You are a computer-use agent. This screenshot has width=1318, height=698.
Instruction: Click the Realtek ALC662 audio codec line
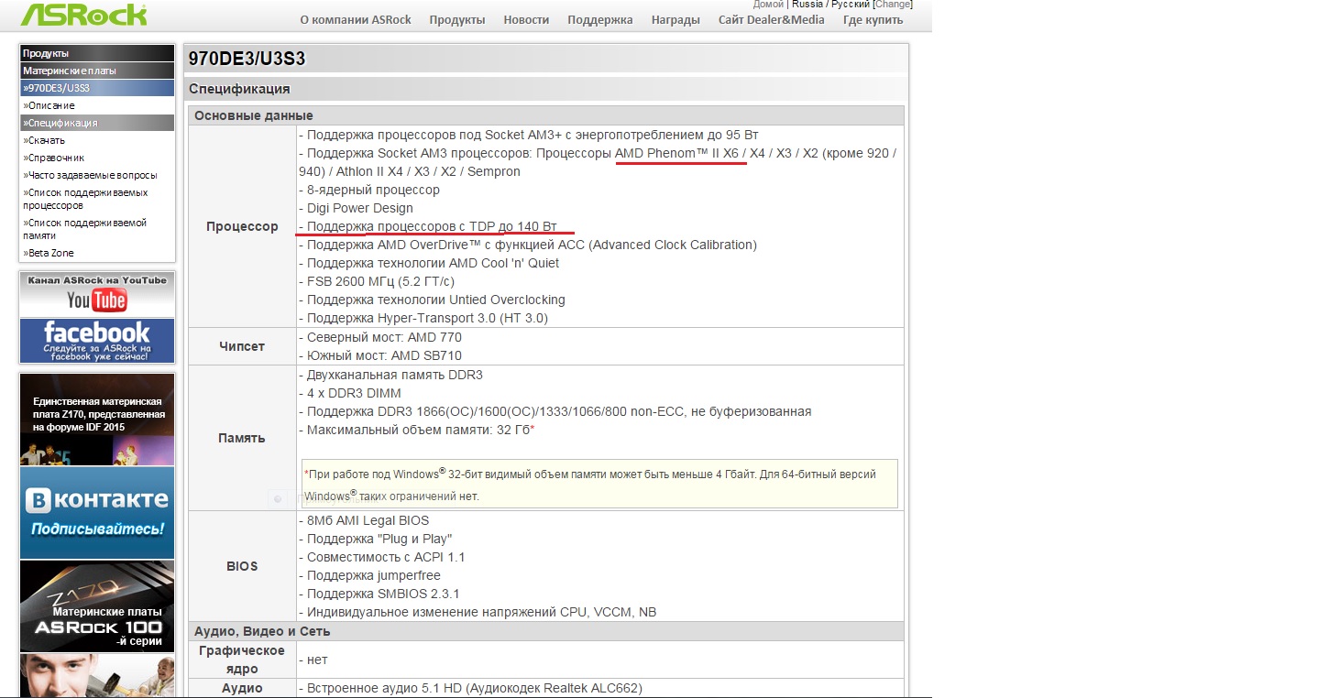tap(471, 688)
